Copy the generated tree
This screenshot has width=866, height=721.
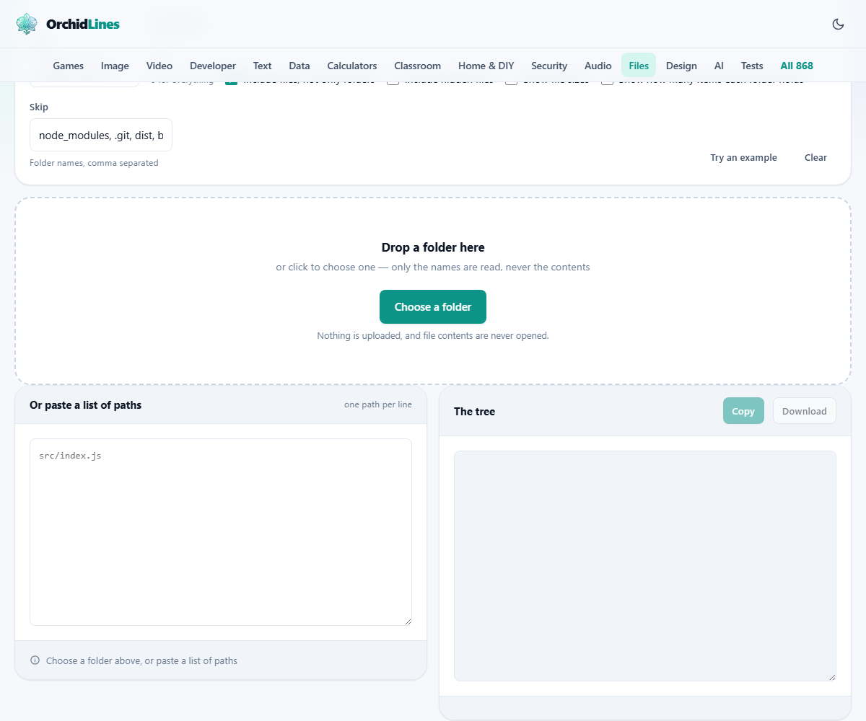pos(743,411)
